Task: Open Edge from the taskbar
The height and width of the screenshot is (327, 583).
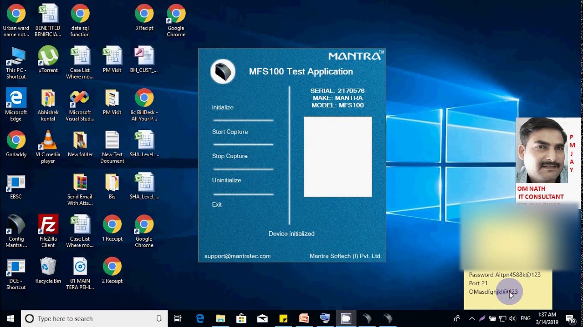Action: click(x=200, y=318)
